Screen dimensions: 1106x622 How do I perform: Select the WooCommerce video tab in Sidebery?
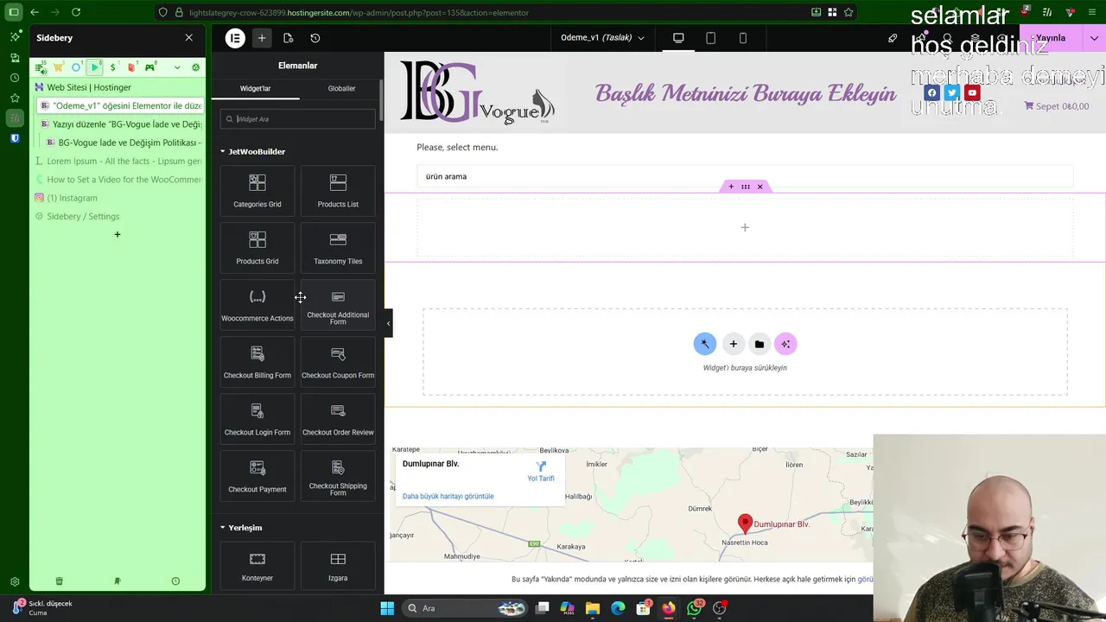118,180
